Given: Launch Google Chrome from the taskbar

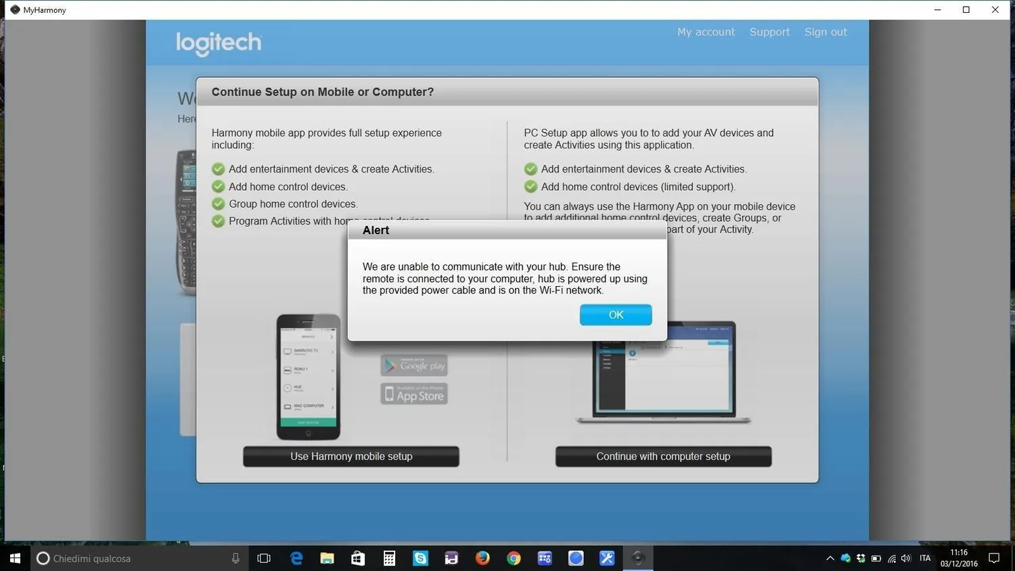Looking at the screenshot, I should 514,558.
